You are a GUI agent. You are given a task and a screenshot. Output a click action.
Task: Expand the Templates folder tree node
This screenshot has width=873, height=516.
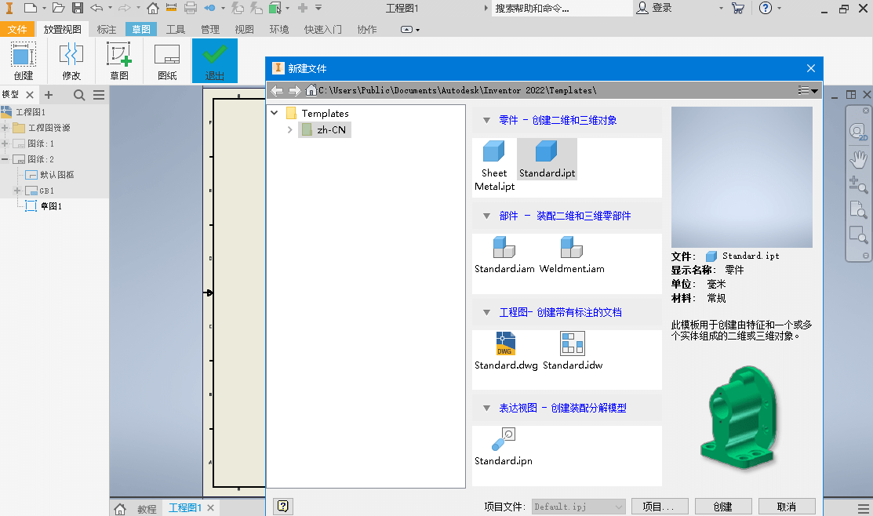point(274,113)
